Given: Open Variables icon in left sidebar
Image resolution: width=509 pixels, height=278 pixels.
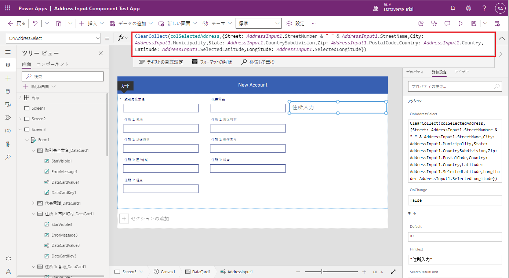Looking at the screenshot, I should pos(8,131).
